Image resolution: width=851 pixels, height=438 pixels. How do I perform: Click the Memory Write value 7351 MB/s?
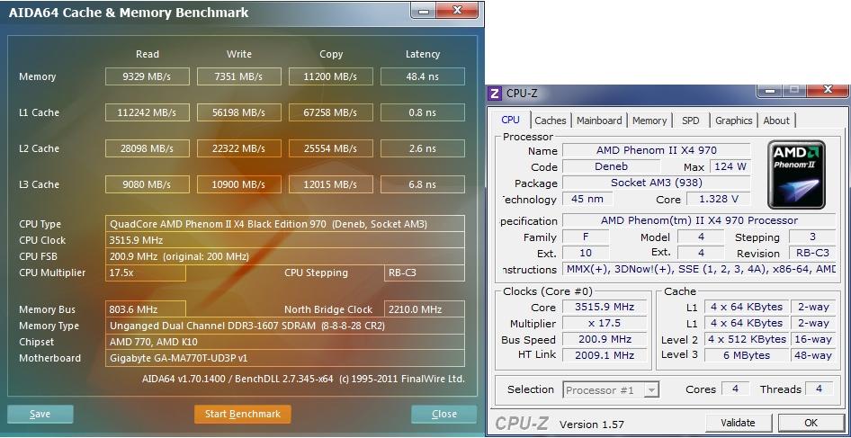[x=238, y=76]
